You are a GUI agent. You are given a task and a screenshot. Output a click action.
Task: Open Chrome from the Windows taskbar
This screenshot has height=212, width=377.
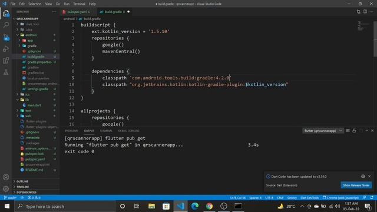point(209,206)
